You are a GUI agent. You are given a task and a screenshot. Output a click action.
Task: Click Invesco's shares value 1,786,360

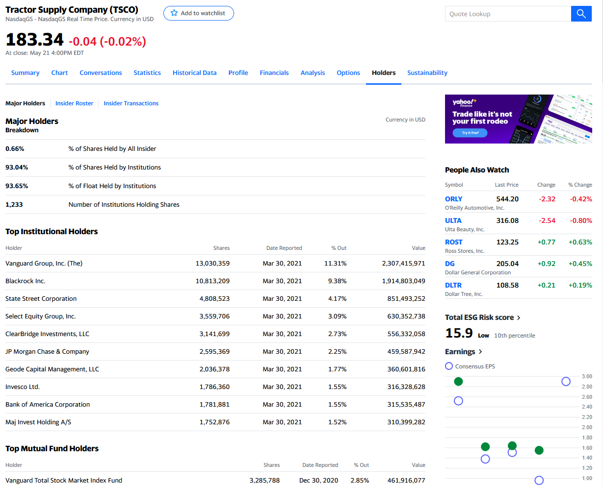click(214, 387)
